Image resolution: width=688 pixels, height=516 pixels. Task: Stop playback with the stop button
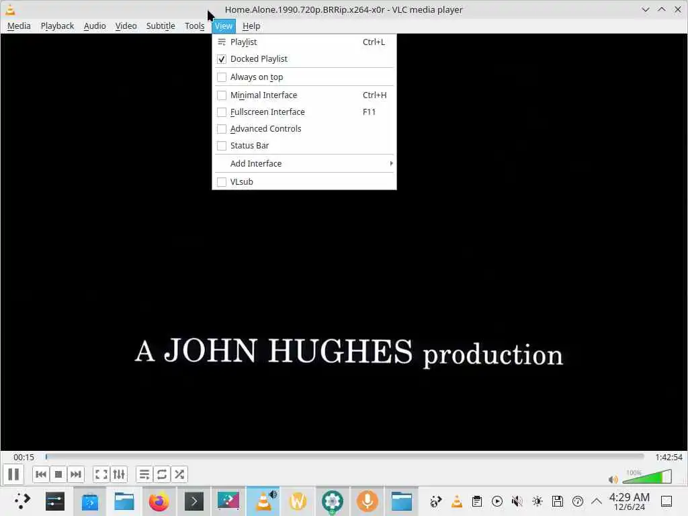tap(58, 474)
